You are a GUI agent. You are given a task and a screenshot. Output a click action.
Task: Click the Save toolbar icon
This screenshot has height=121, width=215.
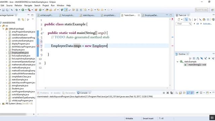[3, 10]
